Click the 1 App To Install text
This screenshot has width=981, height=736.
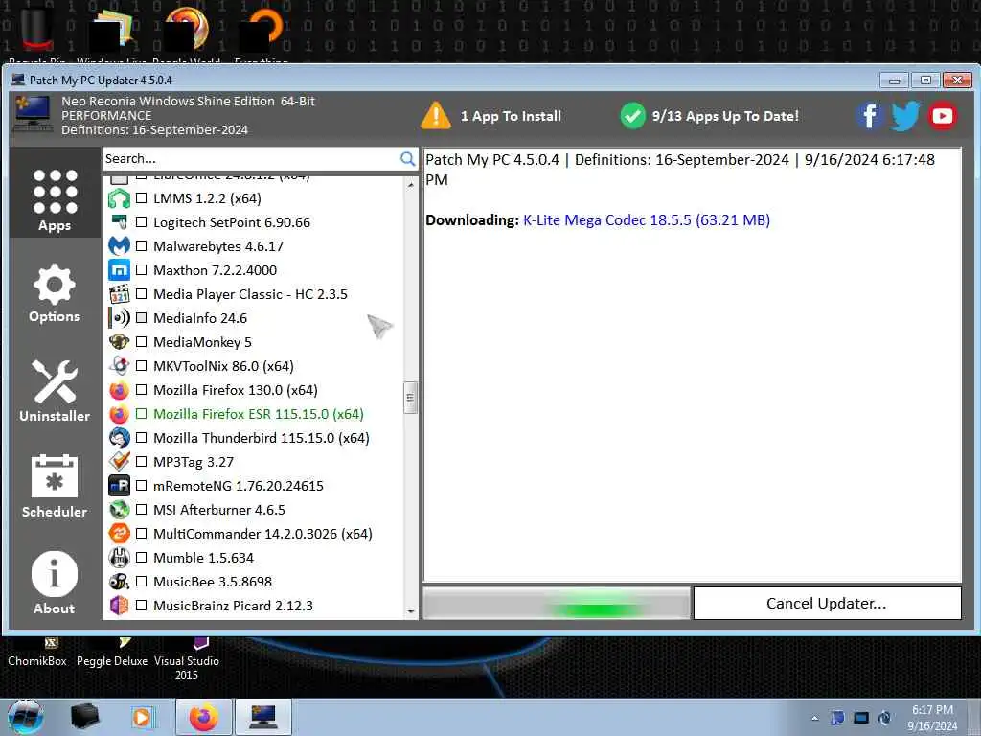pyautogui.click(x=511, y=116)
